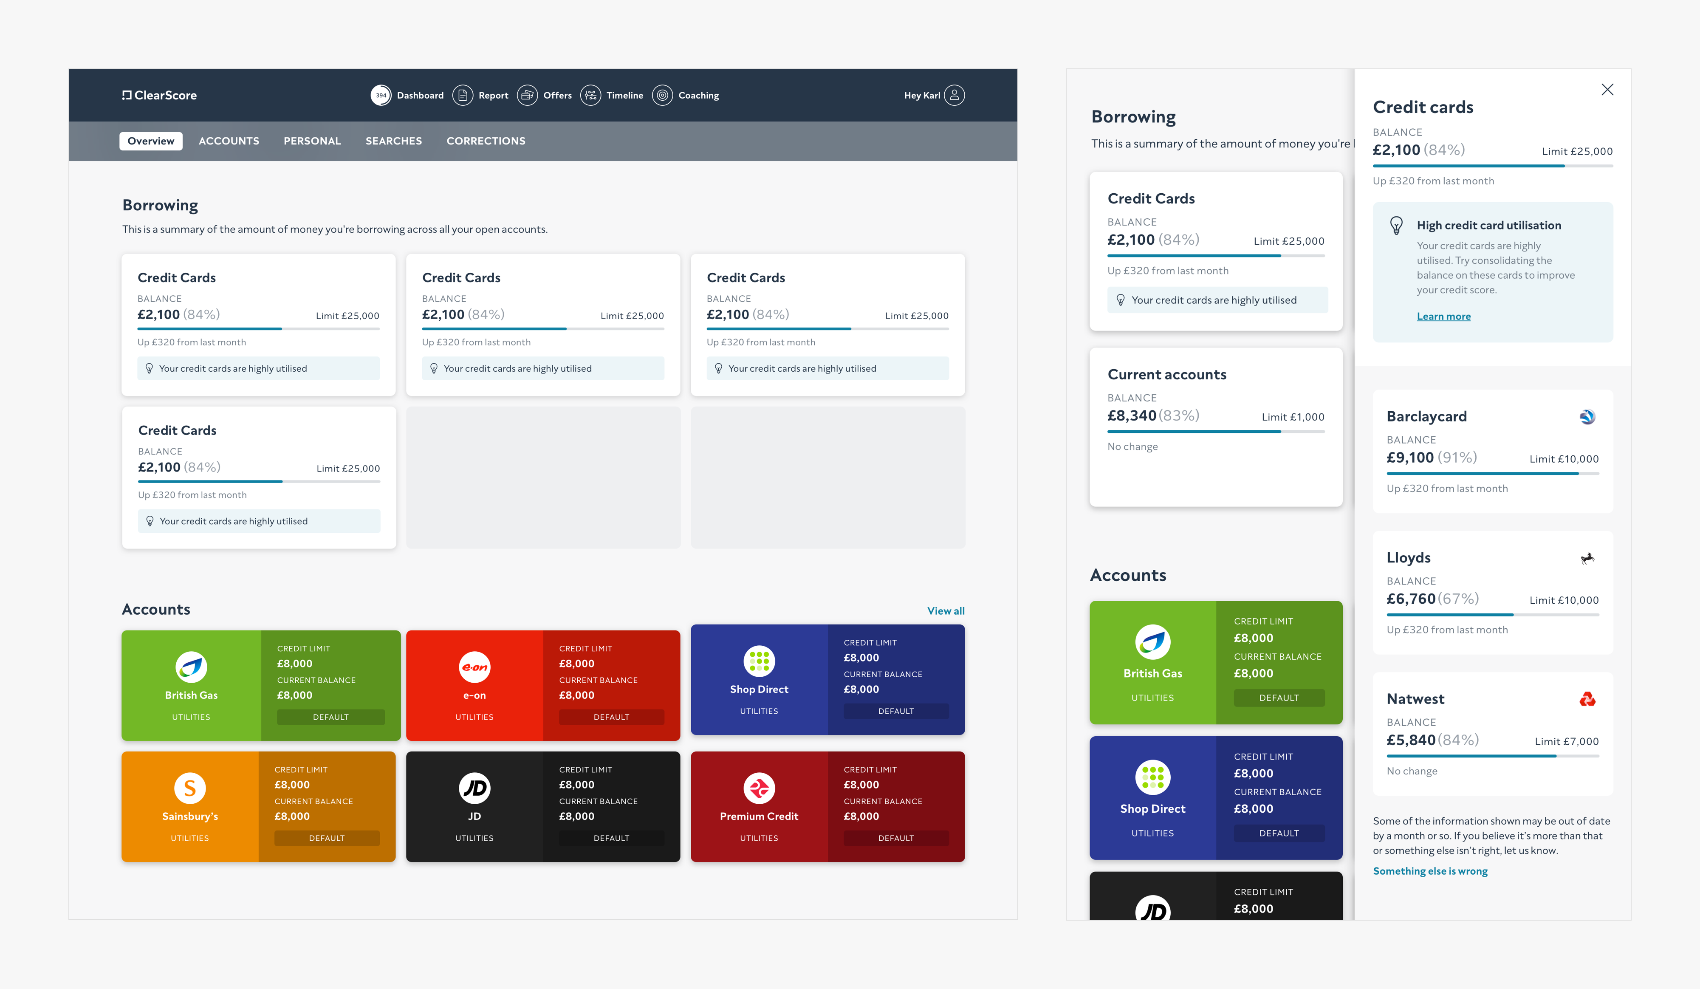This screenshot has width=1700, height=989.
Task: Open the Timeline nav icon
Action: [x=590, y=95]
